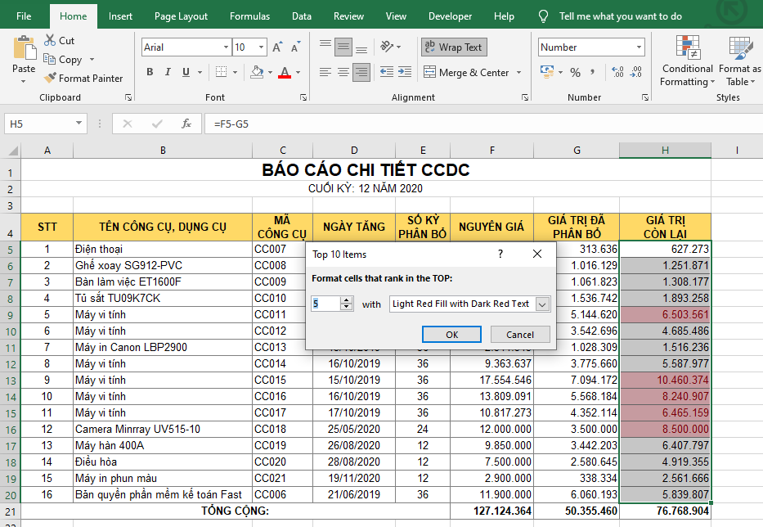The width and height of the screenshot is (763, 527).
Task: Open the format style dropdown in dialog
Action: tap(542, 304)
